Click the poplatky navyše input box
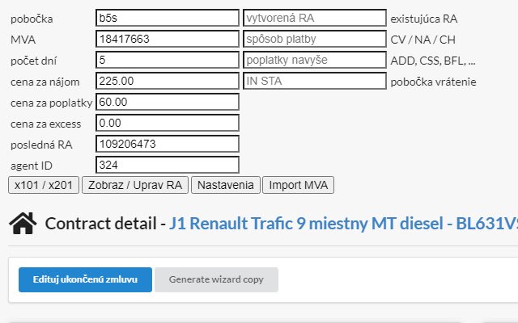518x323 pixels. click(x=315, y=60)
